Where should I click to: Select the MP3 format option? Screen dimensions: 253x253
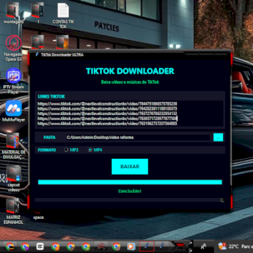[x=71, y=150]
